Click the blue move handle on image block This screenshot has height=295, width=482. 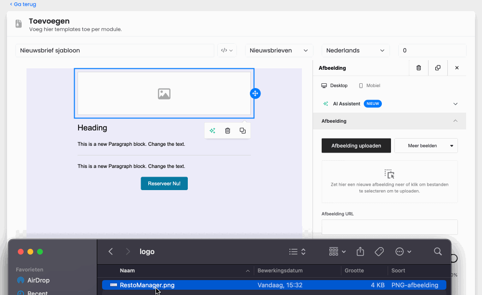click(255, 93)
